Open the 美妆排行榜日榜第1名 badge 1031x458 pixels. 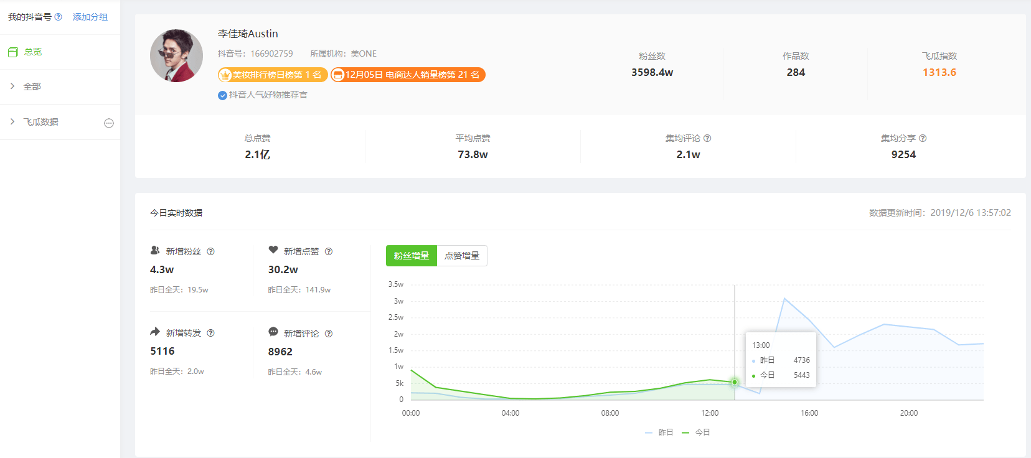pyautogui.click(x=273, y=75)
